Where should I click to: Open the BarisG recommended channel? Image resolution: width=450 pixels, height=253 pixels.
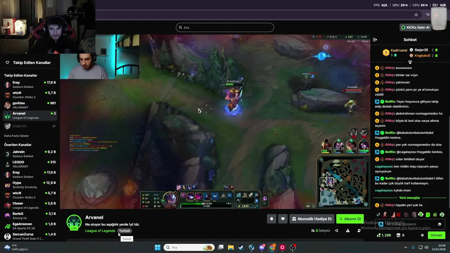click(x=30, y=216)
